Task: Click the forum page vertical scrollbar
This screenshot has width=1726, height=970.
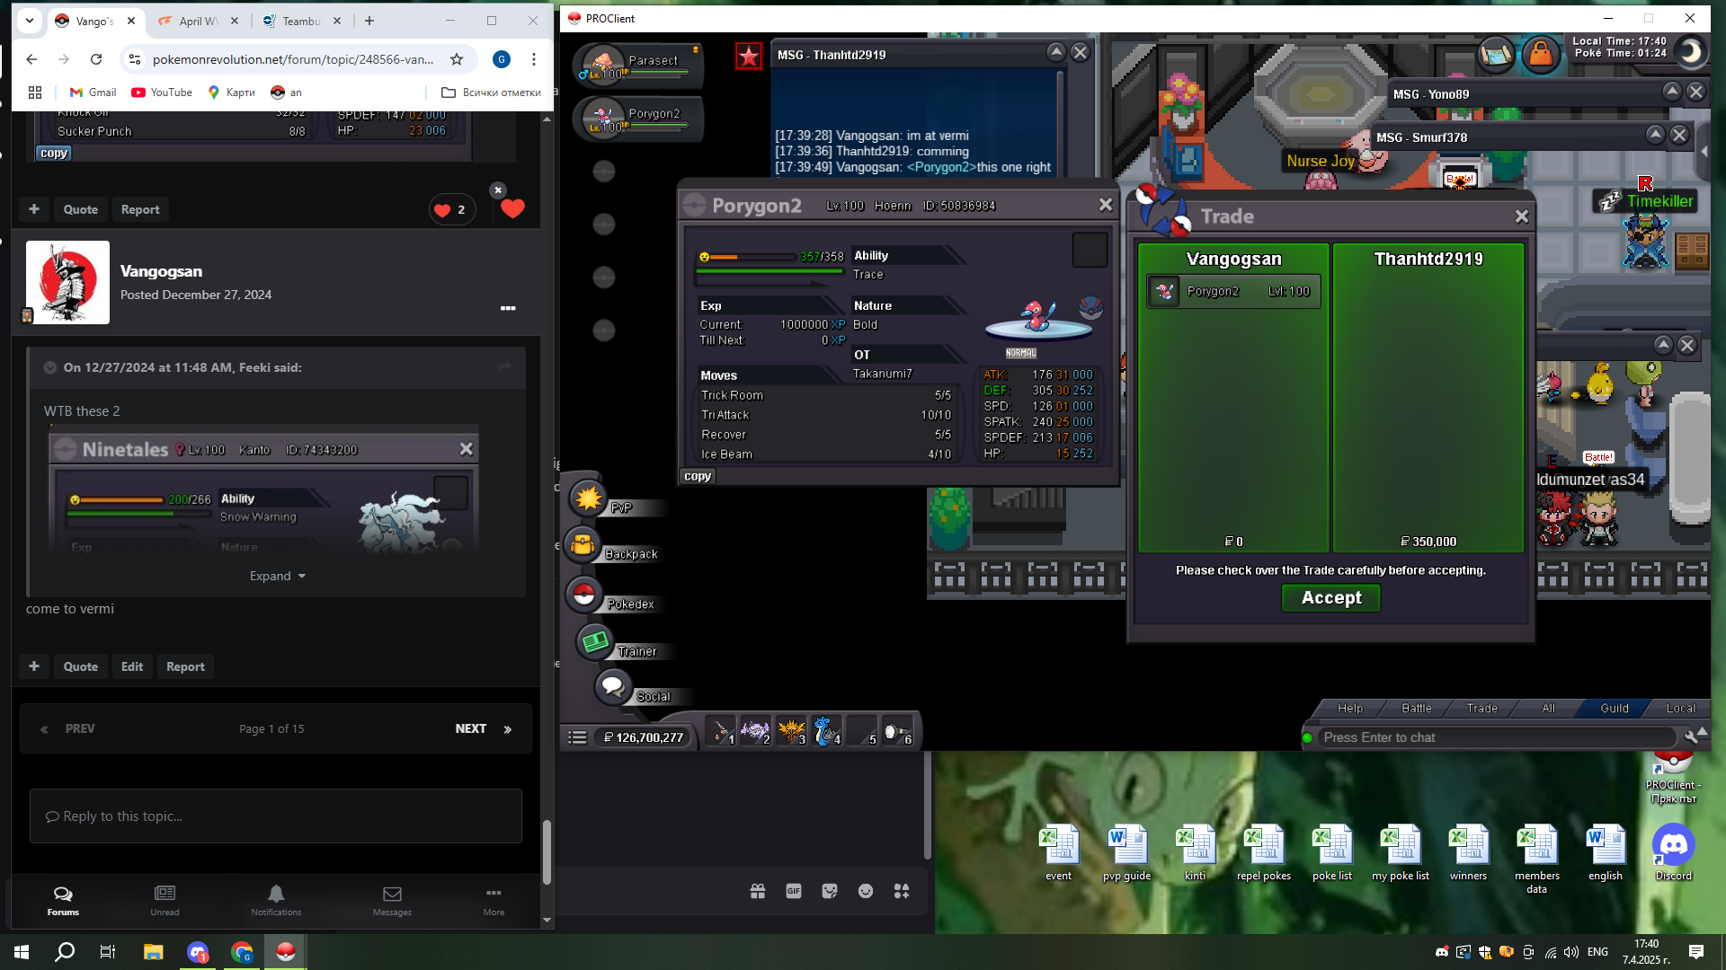Action: pyautogui.click(x=547, y=851)
